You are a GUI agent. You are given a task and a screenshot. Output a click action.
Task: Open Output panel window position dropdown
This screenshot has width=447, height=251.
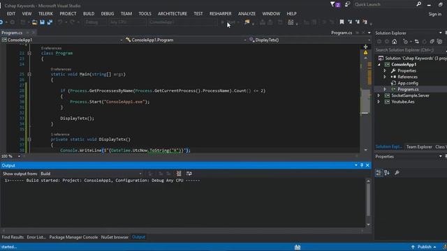356,165
